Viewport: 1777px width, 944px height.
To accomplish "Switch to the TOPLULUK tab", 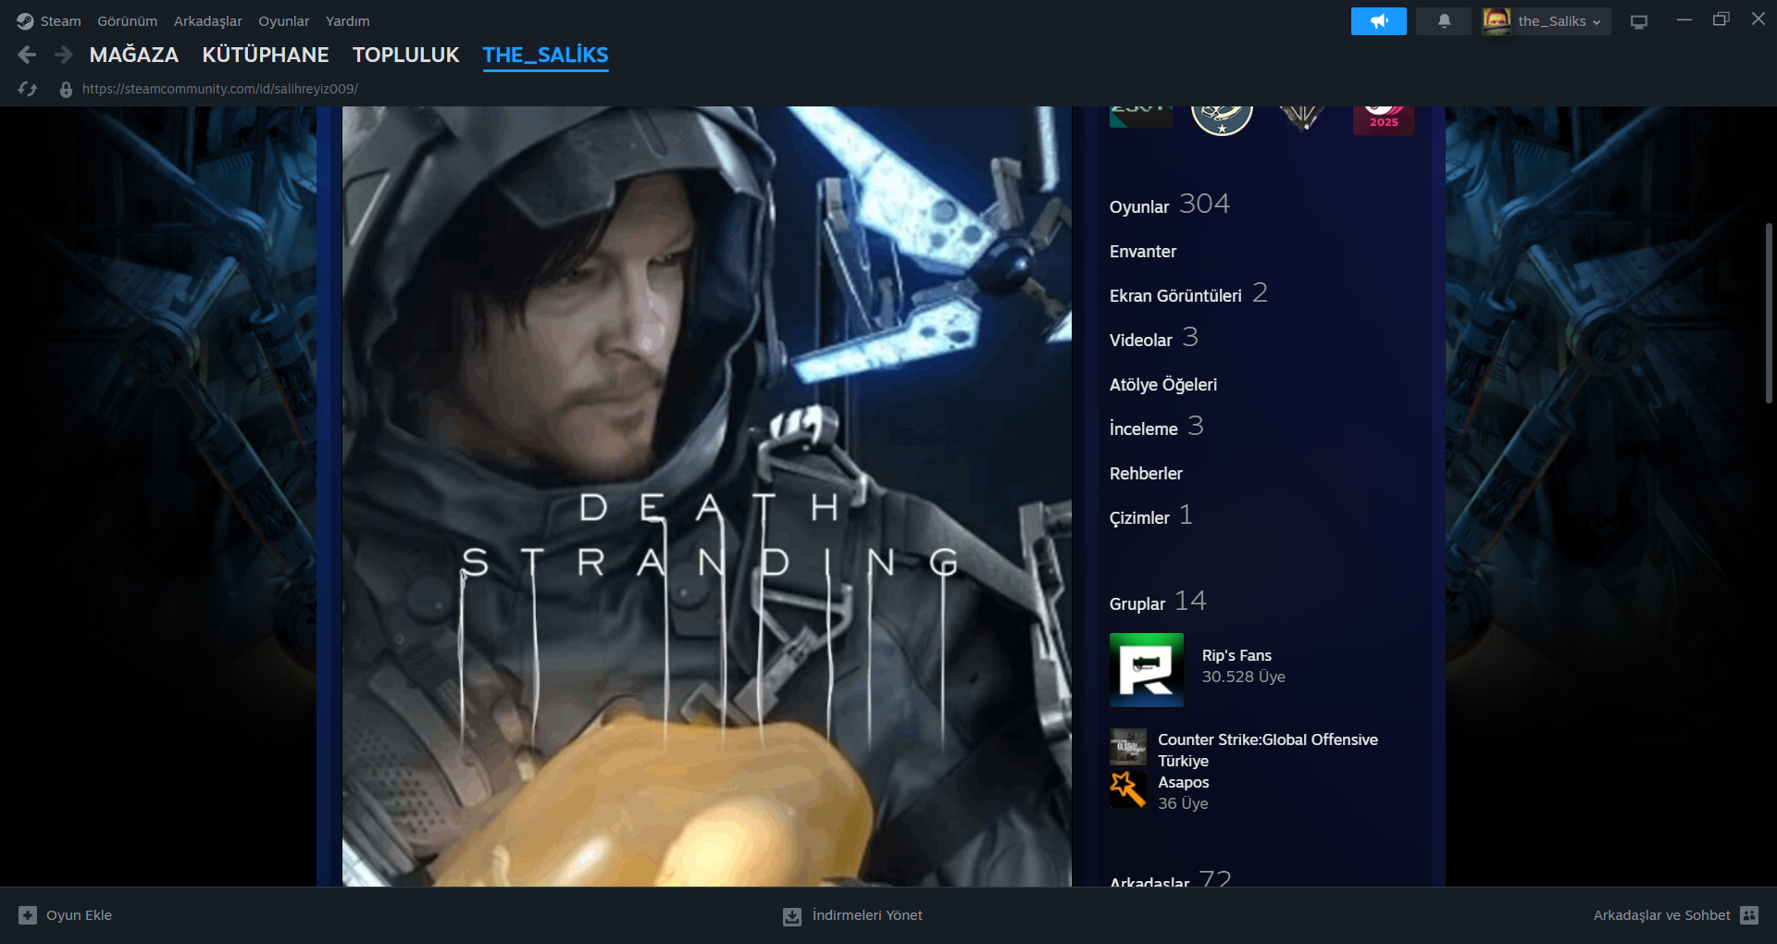I will [x=406, y=56].
